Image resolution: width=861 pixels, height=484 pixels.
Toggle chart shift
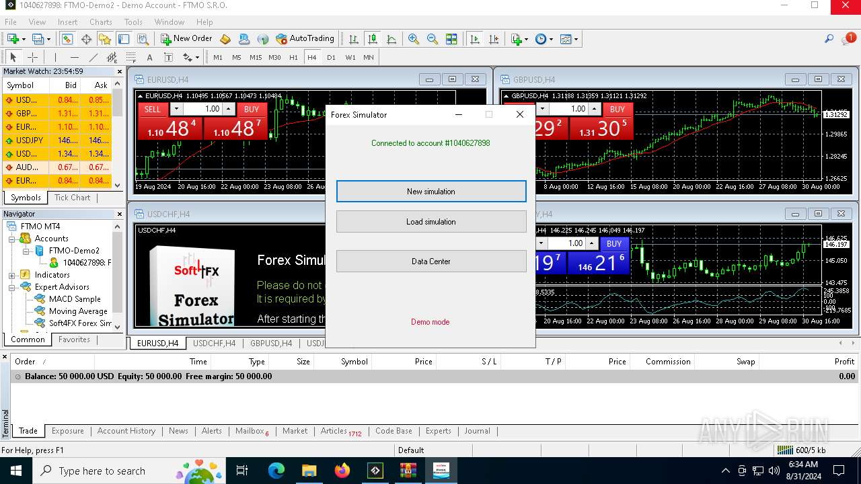pyautogui.click(x=494, y=39)
